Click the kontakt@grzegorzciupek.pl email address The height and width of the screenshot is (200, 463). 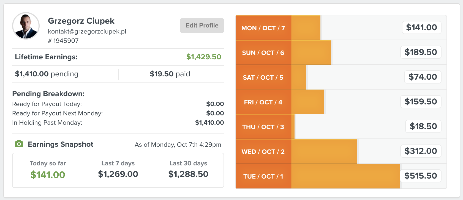(x=87, y=31)
